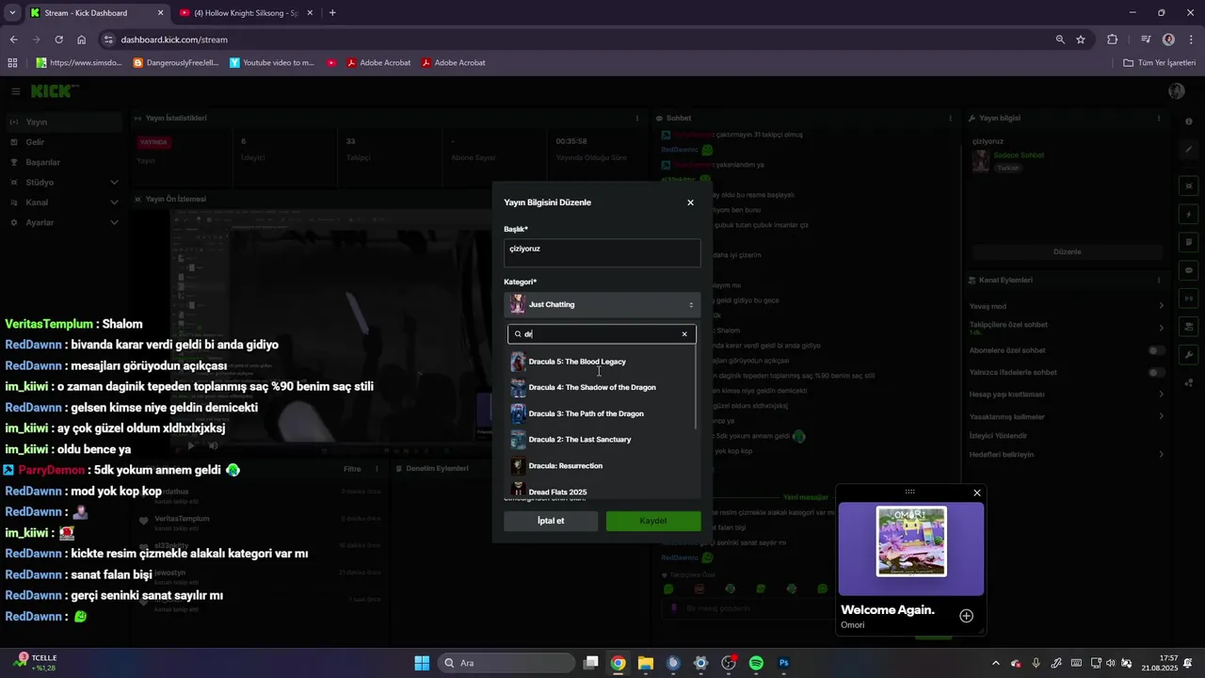
Task: Toggle the hamburger menu next to Kick logo
Action: (x=16, y=91)
